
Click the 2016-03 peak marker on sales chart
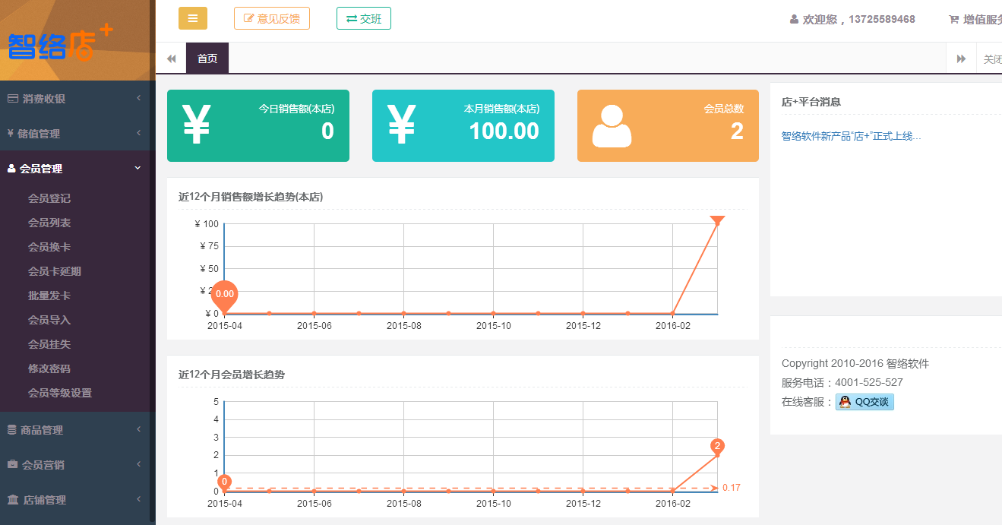(717, 221)
